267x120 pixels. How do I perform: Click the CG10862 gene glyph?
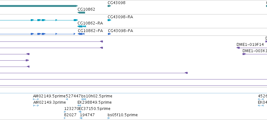pyautogui.click(x=81, y=13)
